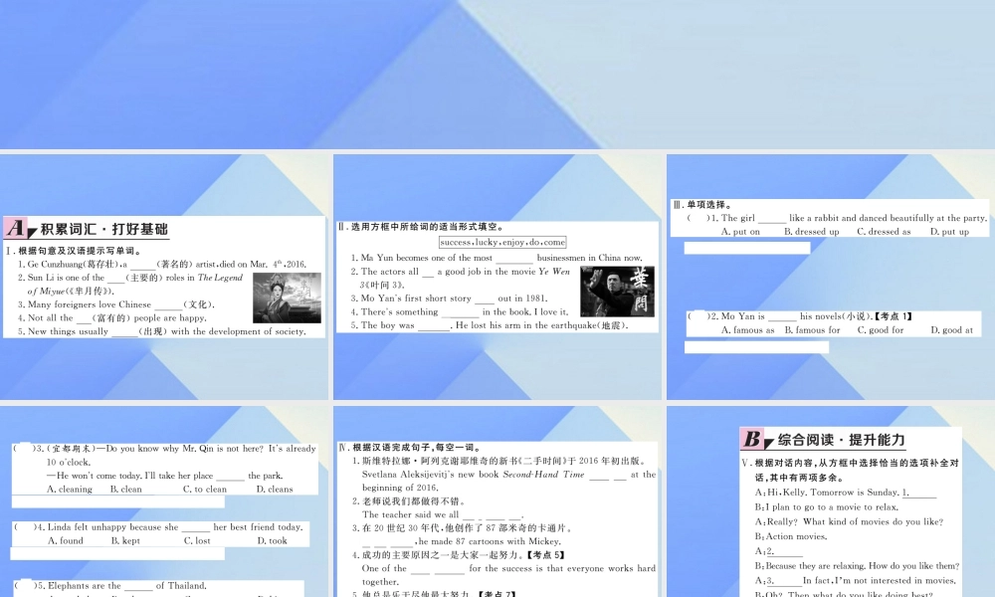Click blank answer box below 'put on' options
The width and height of the screenshot is (995, 597).
tap(747, 248)
